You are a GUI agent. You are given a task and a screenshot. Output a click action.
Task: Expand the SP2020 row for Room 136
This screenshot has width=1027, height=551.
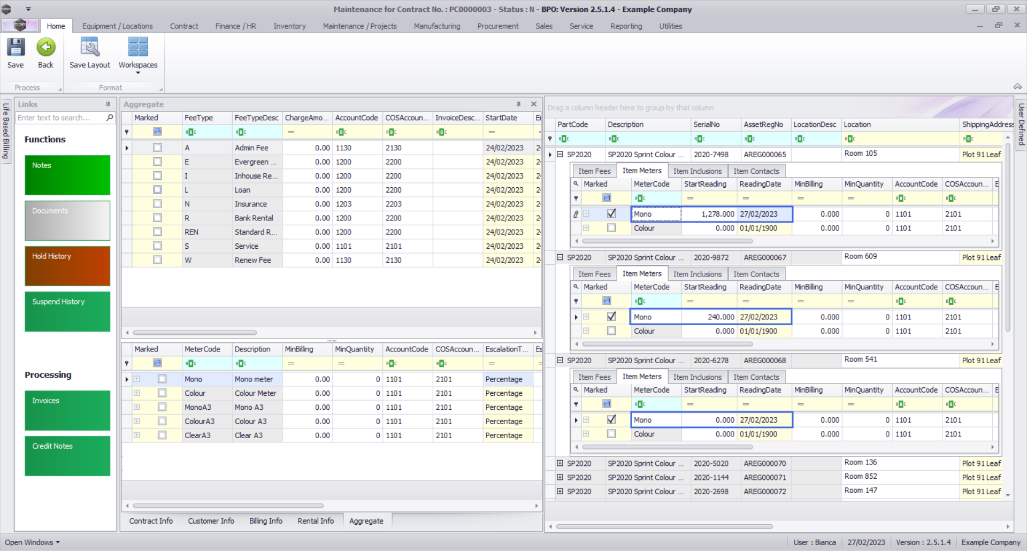tap(560, 463)
